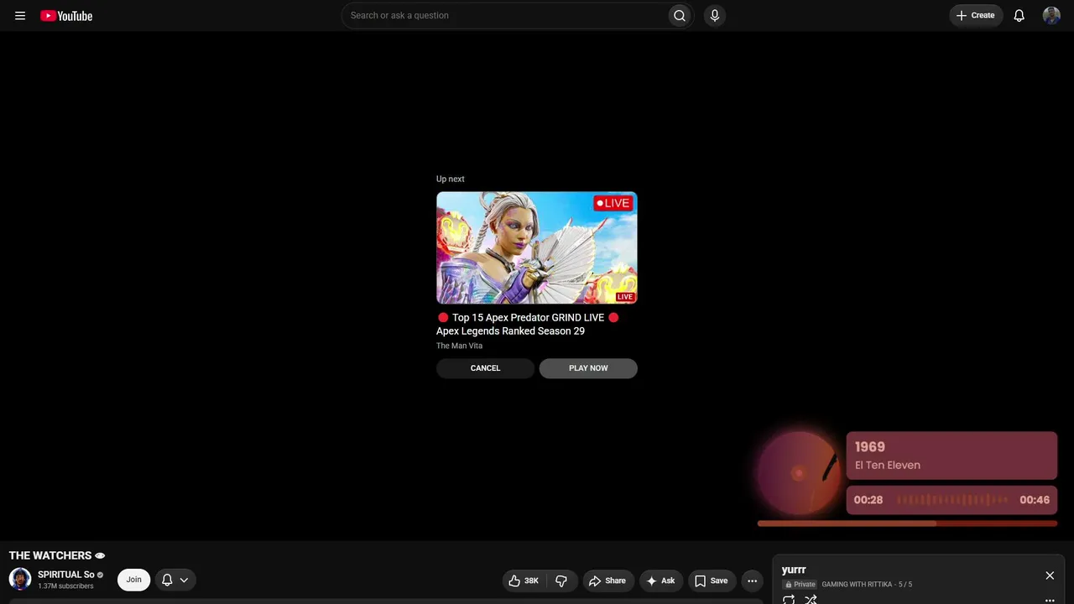Expand subscription notification options for SPIRITUAL So
Screen dimensions: 1074x604
click(x=175, y=580)
